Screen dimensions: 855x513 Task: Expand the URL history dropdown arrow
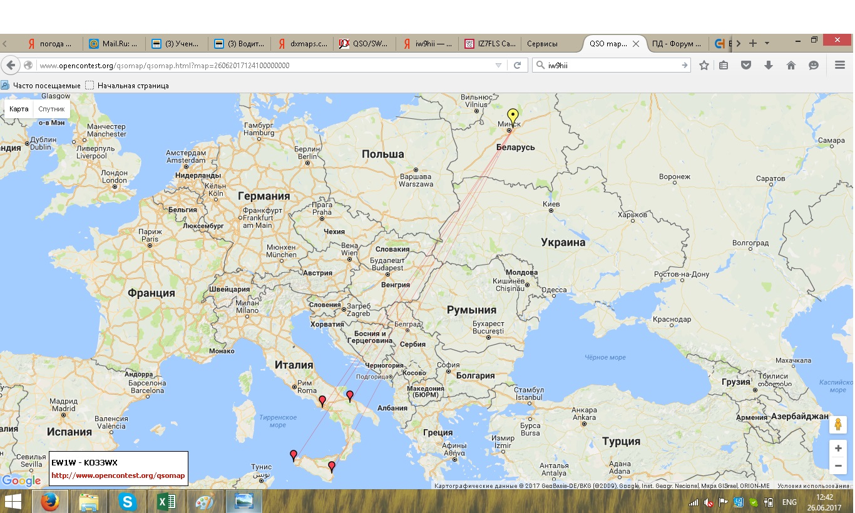498,65
